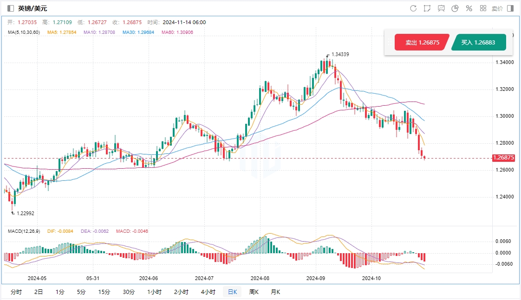521x300 pixels.
Task: Click the percent sign icon
Action: coord(469,8)
